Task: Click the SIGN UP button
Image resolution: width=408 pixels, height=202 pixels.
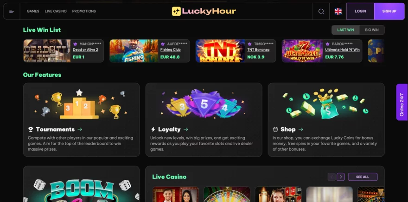Action: point(389,11)
